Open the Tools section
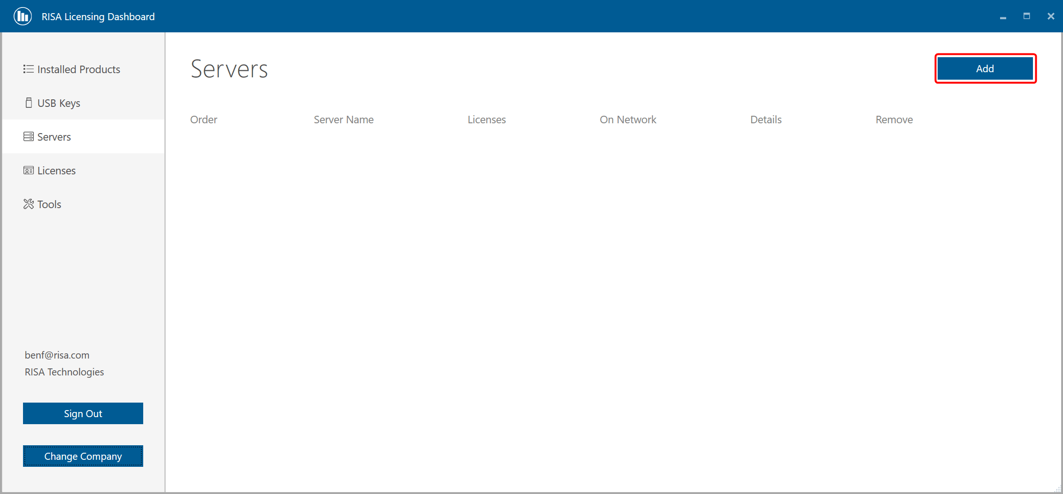Viewport: 1063px width, 494px height. [x=49, y=204]
